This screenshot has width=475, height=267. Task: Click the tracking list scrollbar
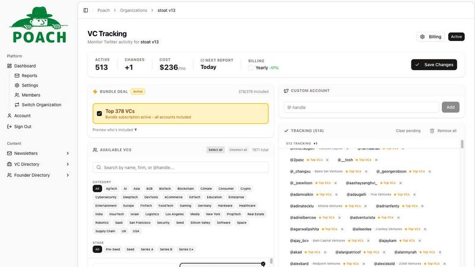(x=462, y=144)
